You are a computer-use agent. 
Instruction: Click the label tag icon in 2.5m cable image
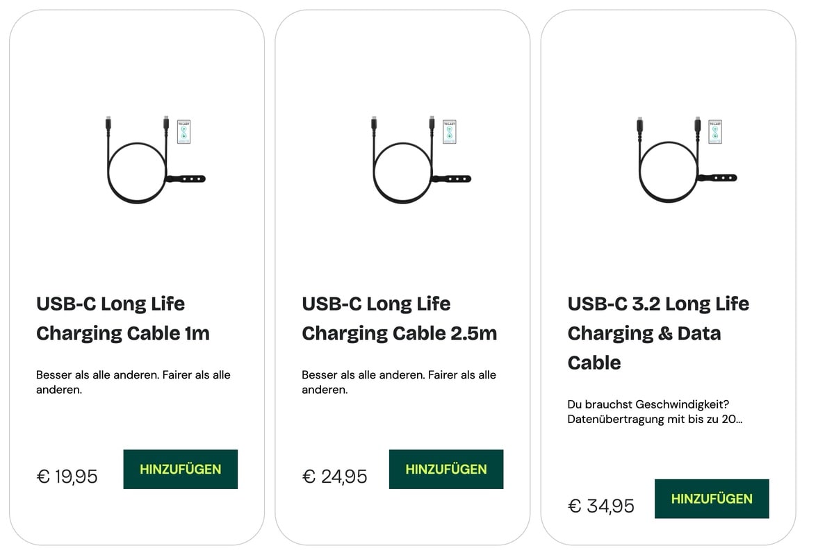click(449, 131)
